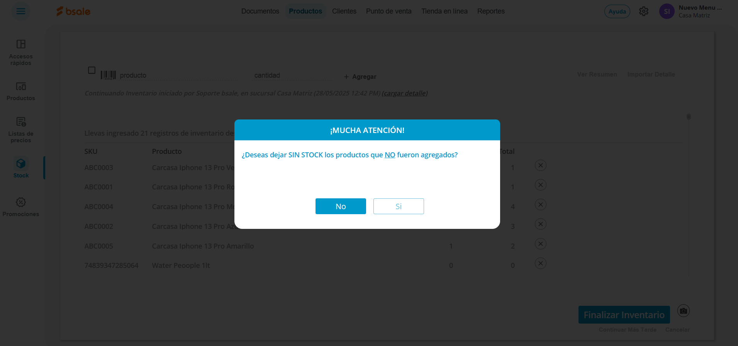Open the Nuevo Menu user account dropdown
738x346 pixels.
click(x=690, y=11)
